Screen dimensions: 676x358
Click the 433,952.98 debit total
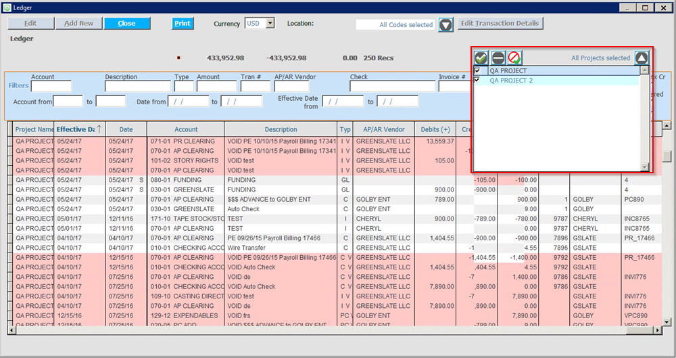226,58
